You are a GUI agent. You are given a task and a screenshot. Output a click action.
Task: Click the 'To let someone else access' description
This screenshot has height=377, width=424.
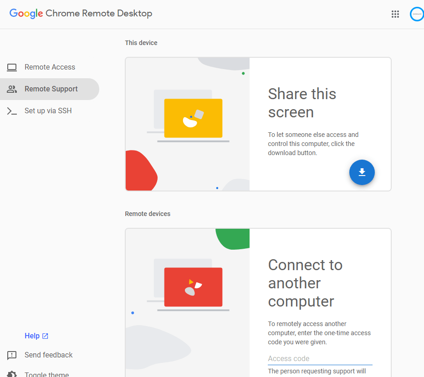click(313, 144)
